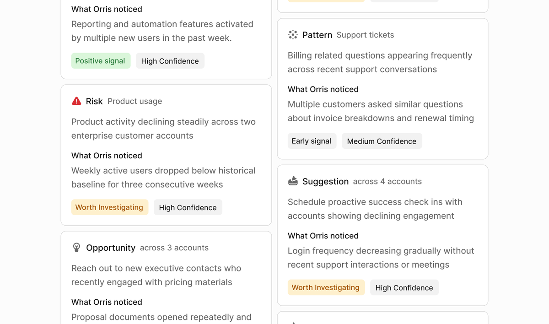Click the 'across 4 accounts' label

[x=388, y=181]
